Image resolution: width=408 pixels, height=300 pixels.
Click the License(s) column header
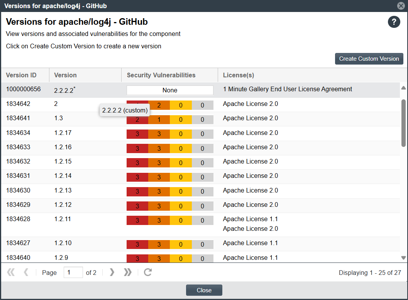(x=239, y=75)
